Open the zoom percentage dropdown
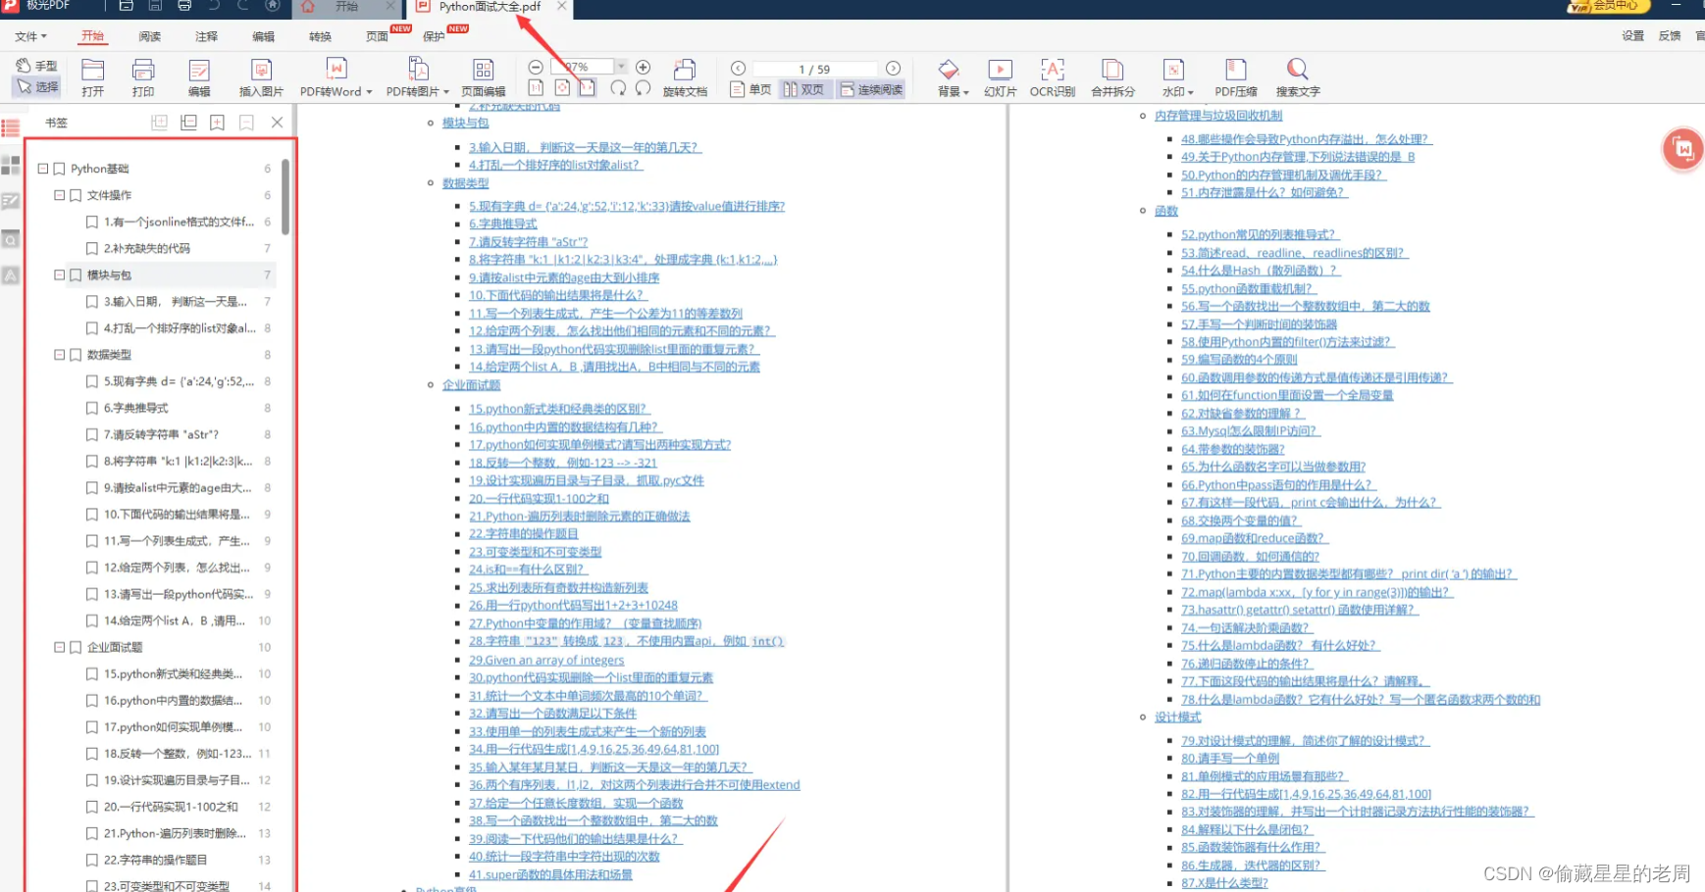The width and height of the screenshot is (1705, 892). [621, 67]
